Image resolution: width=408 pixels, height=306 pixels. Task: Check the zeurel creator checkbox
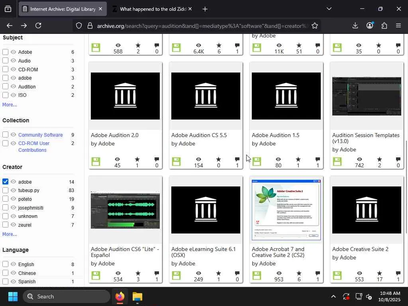pos(6,225)
